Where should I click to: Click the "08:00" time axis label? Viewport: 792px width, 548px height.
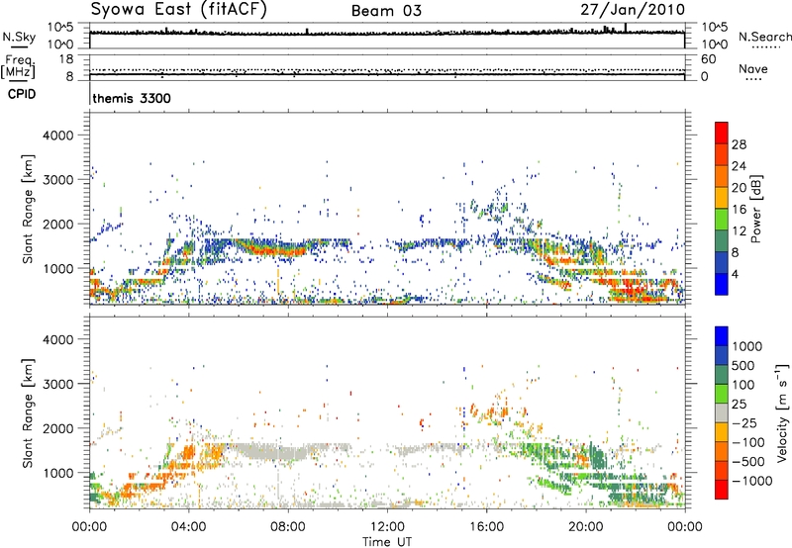pyautogui.click(x=288, y=527)
